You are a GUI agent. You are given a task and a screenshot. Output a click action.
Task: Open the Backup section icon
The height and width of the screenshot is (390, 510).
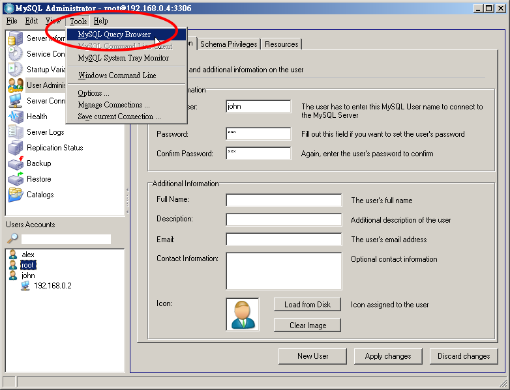point(16,163)
